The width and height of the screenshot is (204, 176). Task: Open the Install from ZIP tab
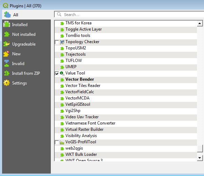[26, 73]
